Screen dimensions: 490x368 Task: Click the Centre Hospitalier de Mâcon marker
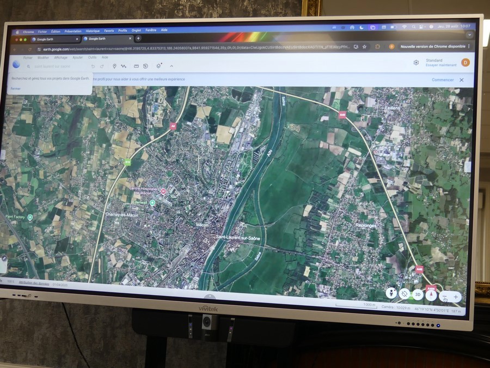(x=163, y=191)
